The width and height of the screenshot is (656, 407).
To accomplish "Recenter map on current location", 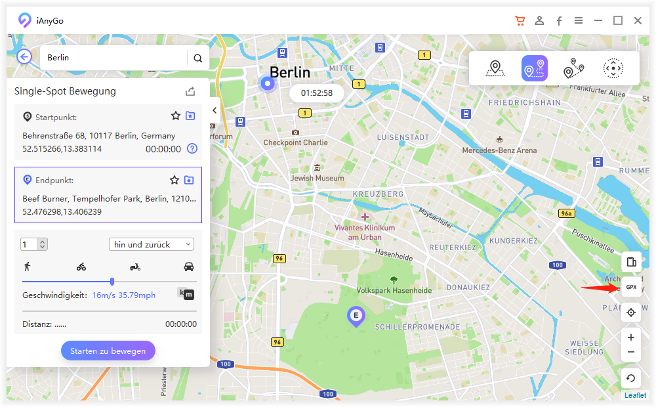I will coord(631,312).
